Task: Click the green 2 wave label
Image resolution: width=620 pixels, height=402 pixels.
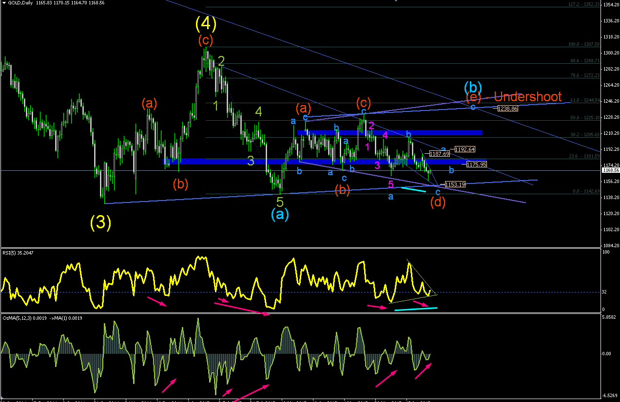Action: click(x=221, y=61)
